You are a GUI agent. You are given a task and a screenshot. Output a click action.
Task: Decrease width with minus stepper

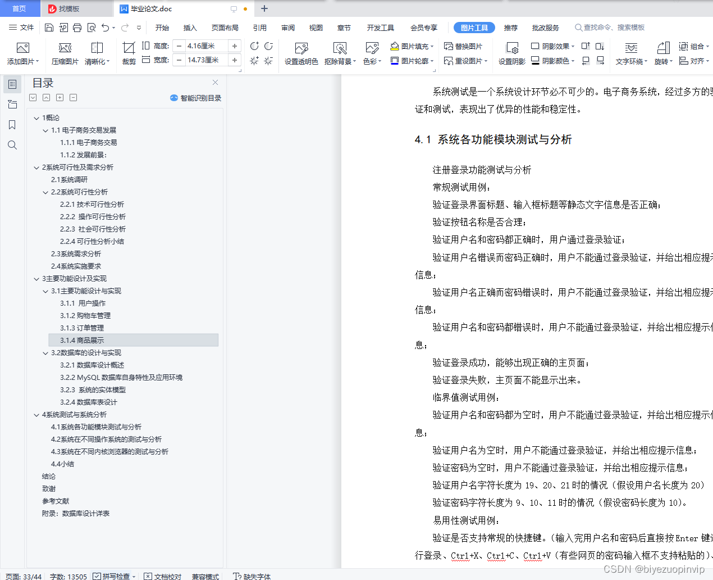point(179,60)
